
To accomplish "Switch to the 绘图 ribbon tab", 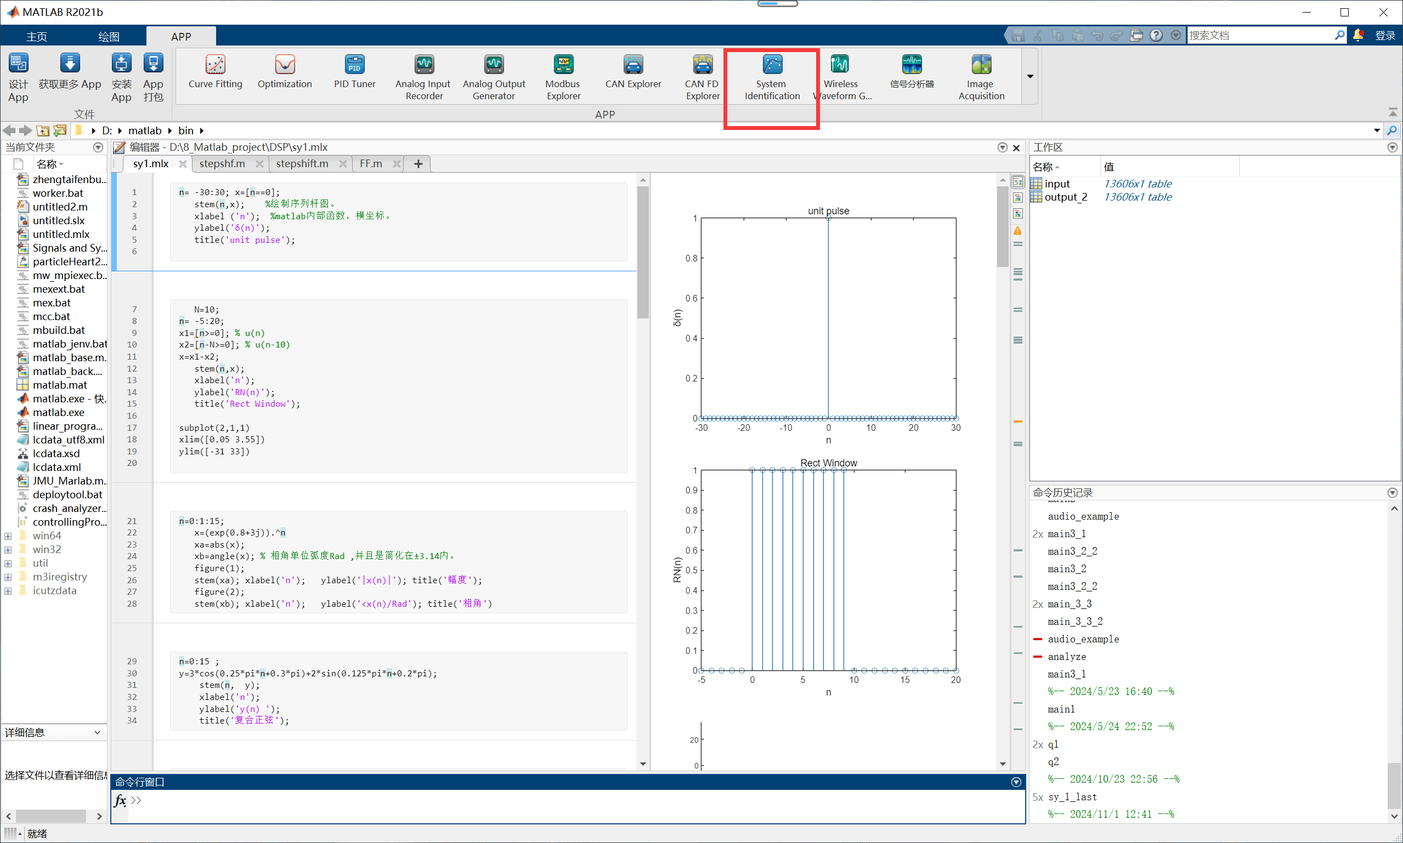I will tap(109, 36).
